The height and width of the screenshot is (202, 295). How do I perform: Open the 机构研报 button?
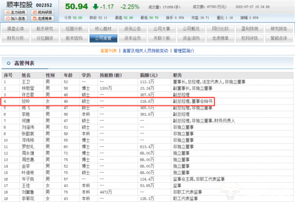pyautogui.click(x=42, y=12)
